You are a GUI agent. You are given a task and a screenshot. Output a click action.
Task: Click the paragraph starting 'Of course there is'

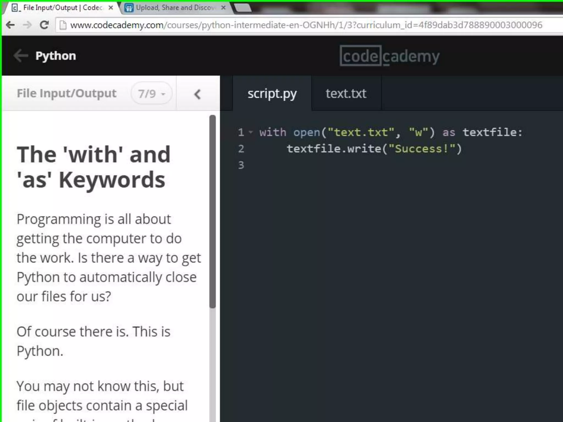(x=93, y=341)
